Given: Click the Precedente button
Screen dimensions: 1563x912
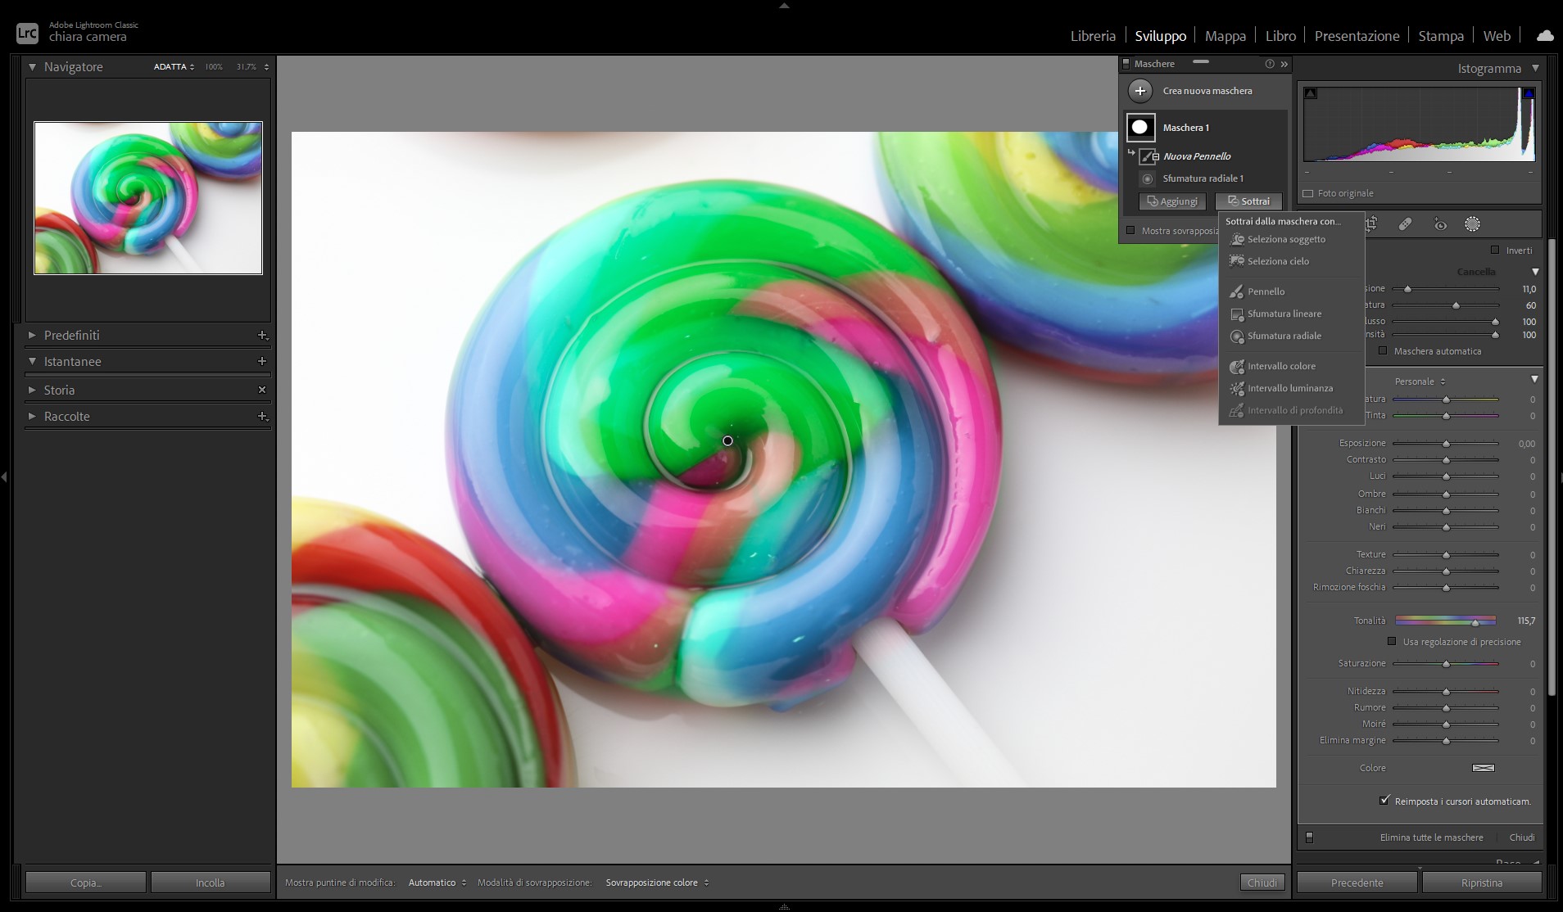Looking at the screenshot, I should (1357, 883).
